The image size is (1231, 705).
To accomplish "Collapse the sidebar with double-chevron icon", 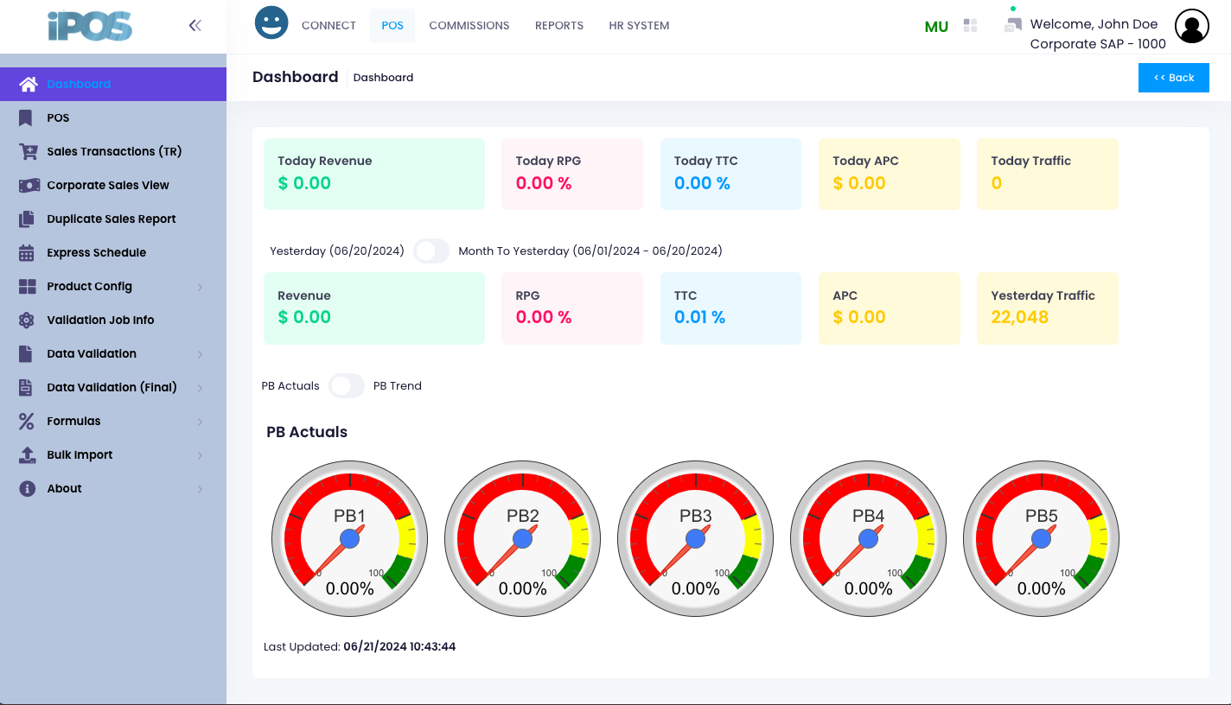I will coord(195,26).
